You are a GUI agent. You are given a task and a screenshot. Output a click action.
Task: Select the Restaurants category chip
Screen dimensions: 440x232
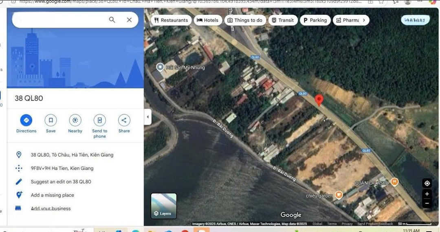pyautogui.click(x=171, y=20)
